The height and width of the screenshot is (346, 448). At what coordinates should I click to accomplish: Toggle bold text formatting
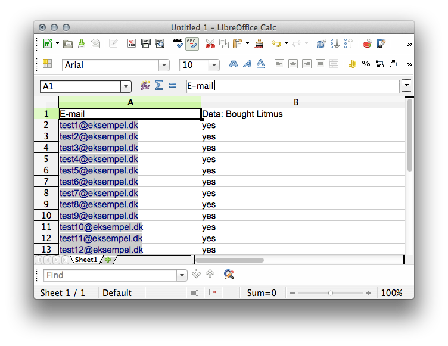[234, 64]
